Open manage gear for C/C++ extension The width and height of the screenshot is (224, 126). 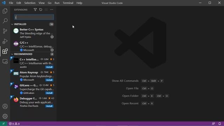[52, 50]
